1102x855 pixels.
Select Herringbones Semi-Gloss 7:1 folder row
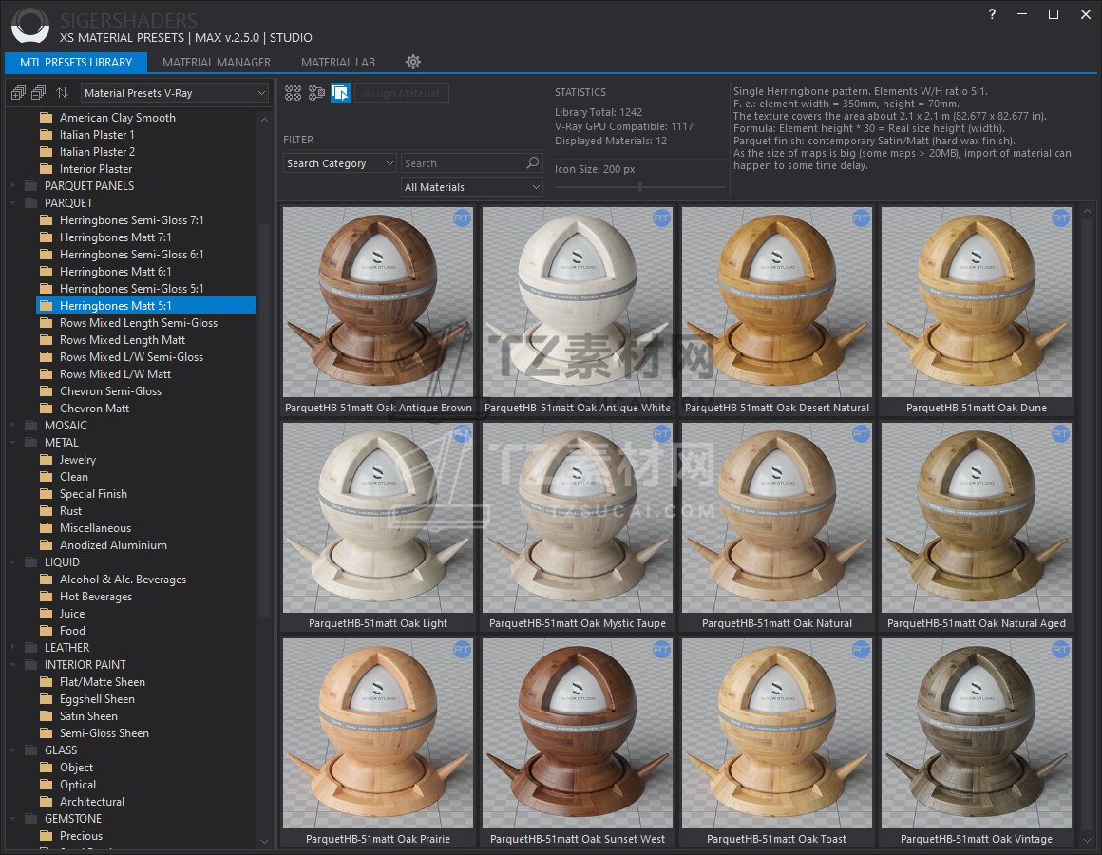point(146,219)
